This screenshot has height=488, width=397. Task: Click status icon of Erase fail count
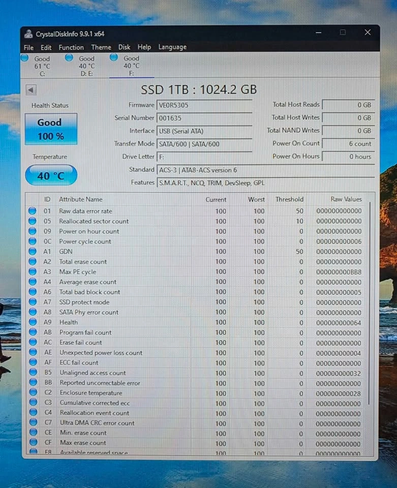coord(33,342)
